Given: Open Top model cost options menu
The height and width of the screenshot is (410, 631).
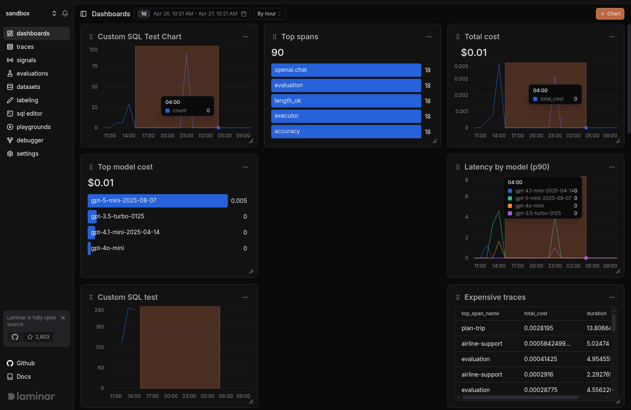Looking at the screenshot, I should [245, 167].
